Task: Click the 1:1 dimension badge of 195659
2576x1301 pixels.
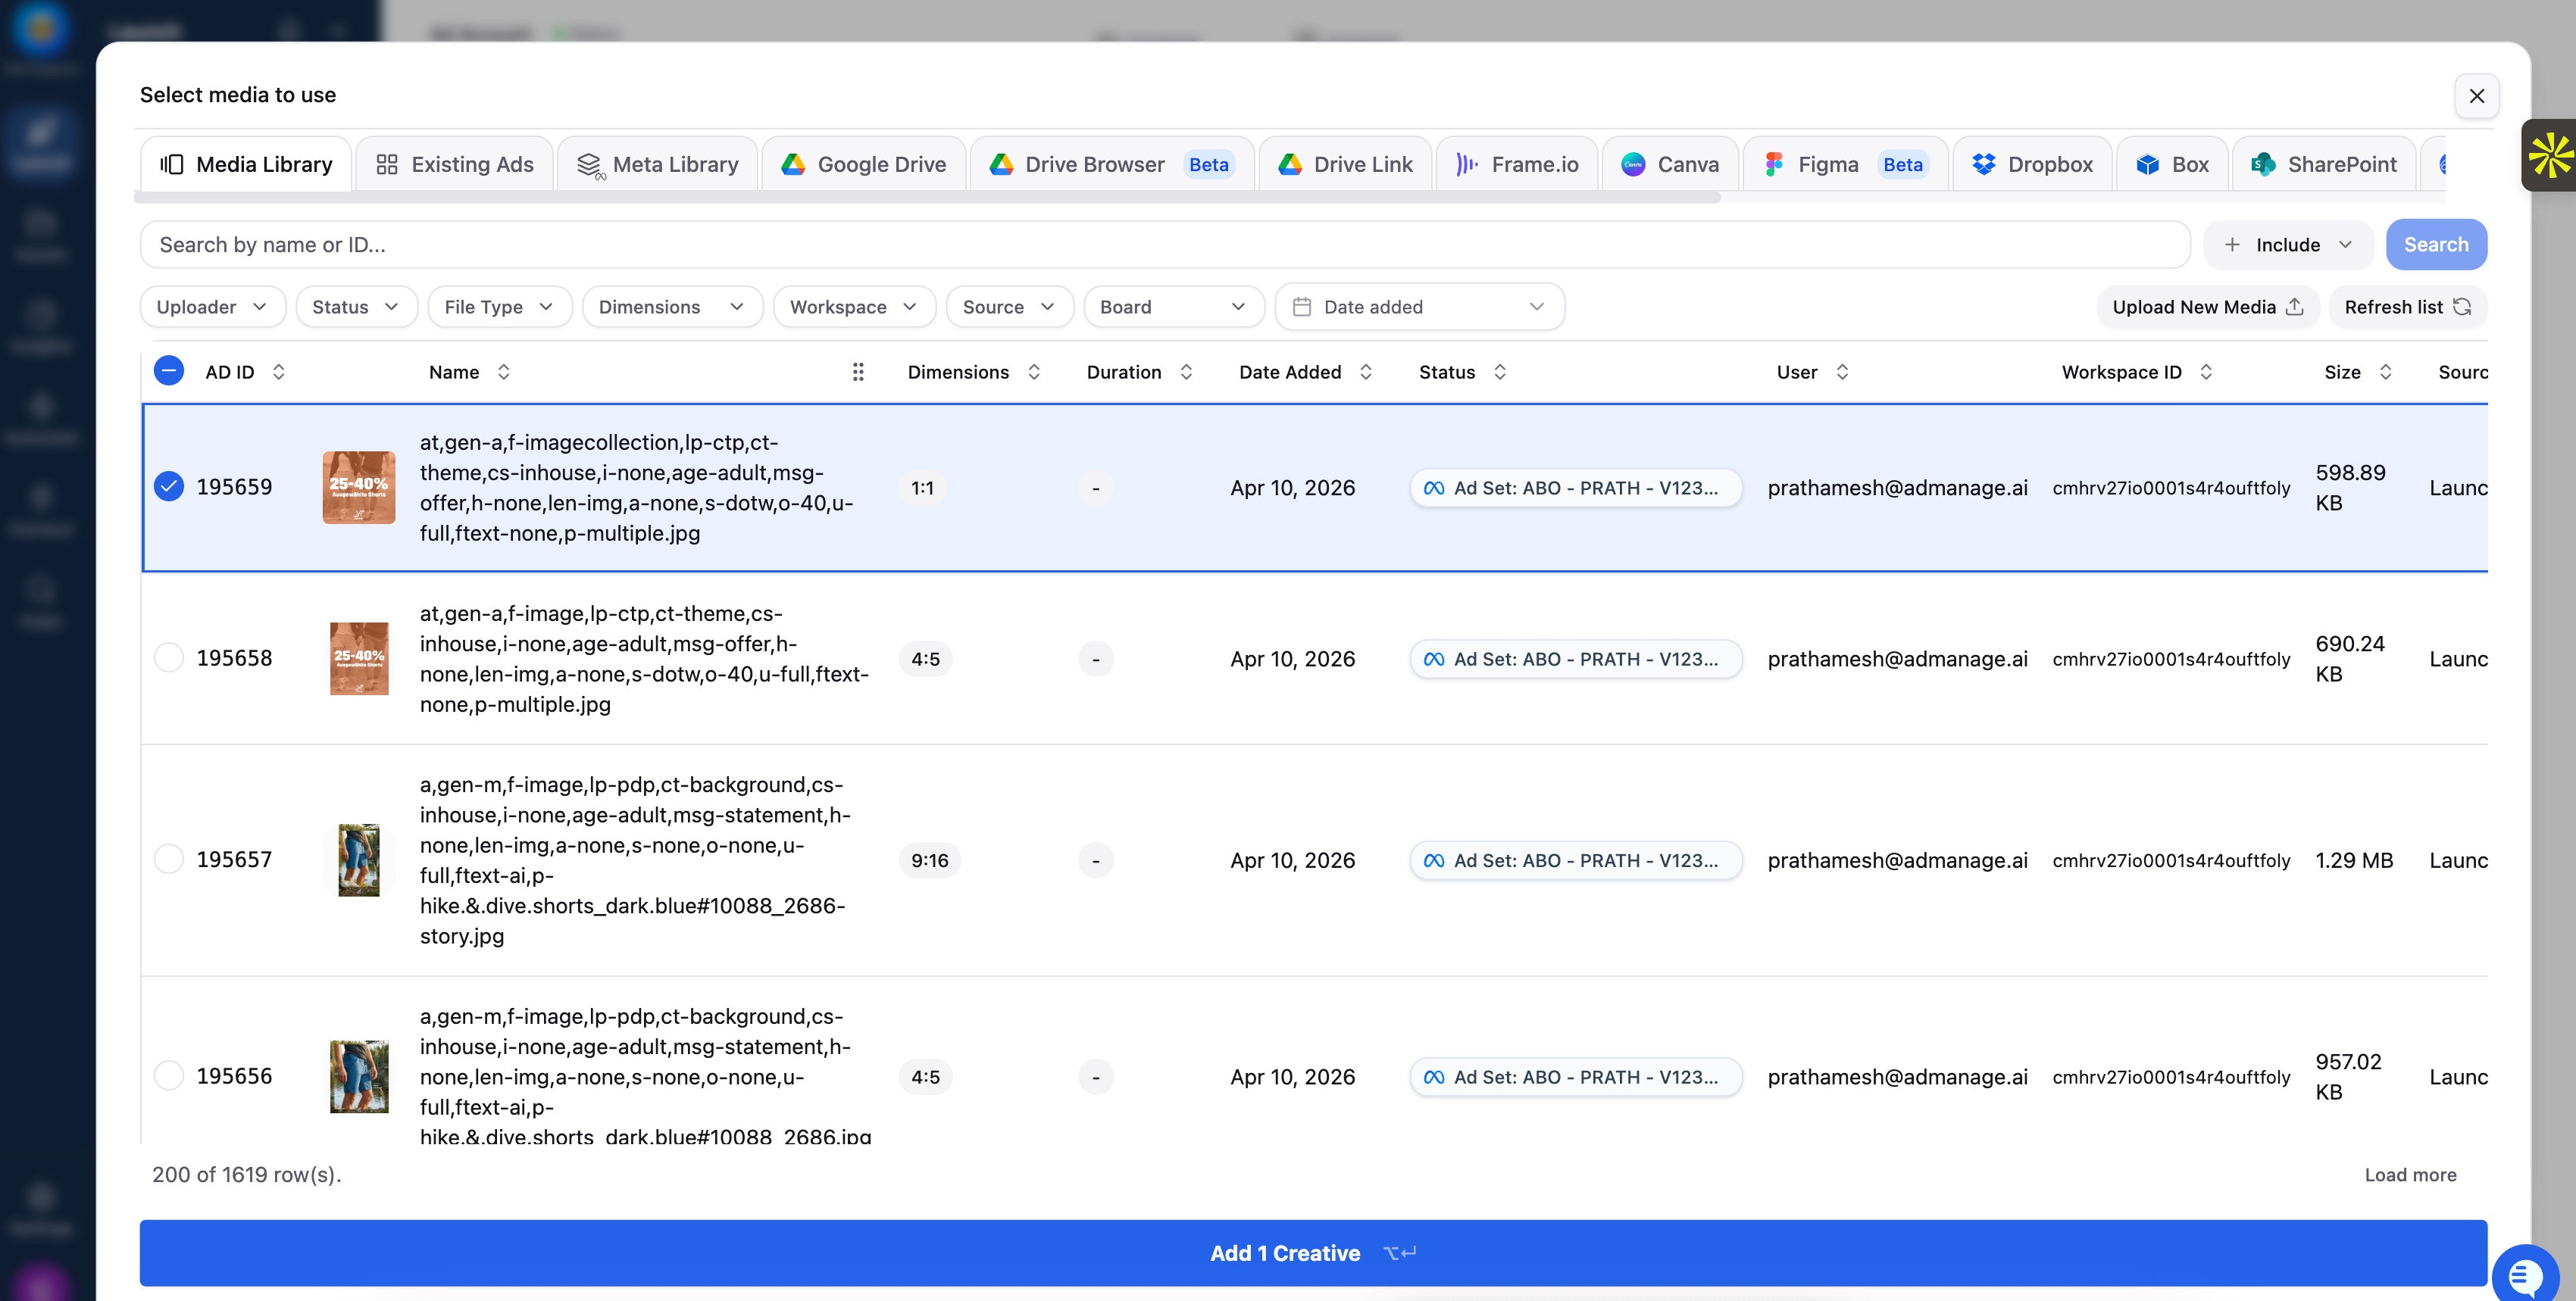Action: [x=922, y=488]
